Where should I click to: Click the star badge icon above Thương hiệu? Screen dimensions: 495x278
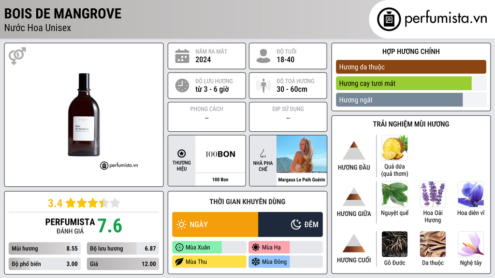point(182,153)
